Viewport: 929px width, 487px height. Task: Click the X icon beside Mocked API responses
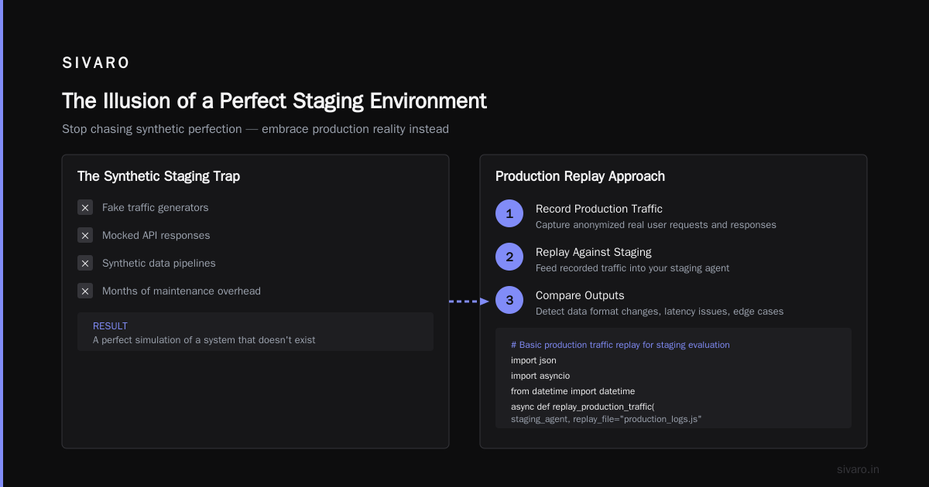[x=85, y=235]
